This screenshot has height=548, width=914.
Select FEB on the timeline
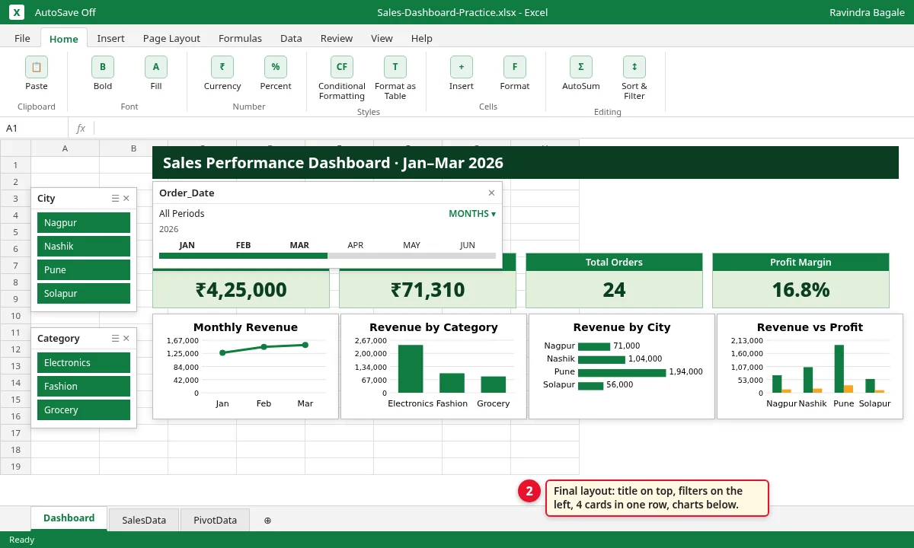(244, 245)
